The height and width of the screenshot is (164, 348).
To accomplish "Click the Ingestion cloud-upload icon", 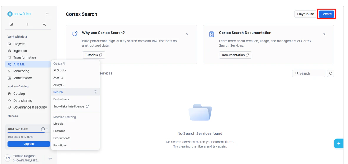I will pyautogui.click(x=9, y=51).
